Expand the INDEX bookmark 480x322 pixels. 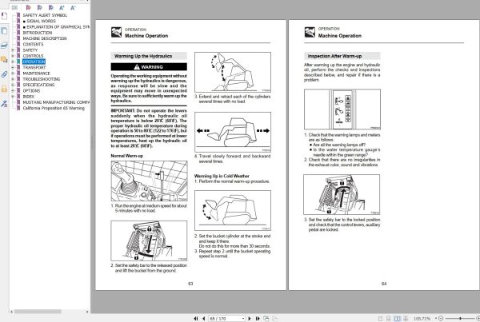(13, 97)
